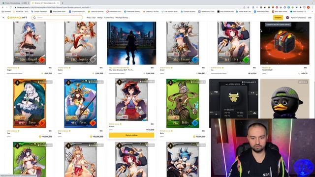Open the blue-haired horned NFT card in bottom row
This screenshot has width=315, height=177.
pyautogui.click(x=183, y=159)
